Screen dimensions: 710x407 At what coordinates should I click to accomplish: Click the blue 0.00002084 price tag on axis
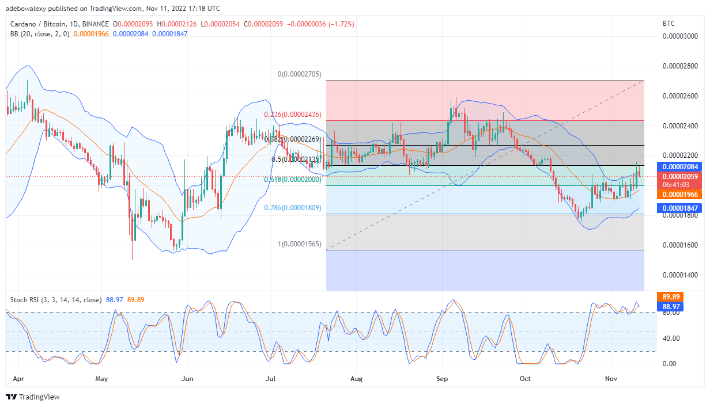[681, 167]
